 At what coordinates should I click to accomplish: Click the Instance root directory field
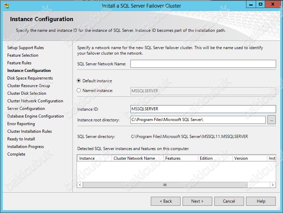coord(198,120)
